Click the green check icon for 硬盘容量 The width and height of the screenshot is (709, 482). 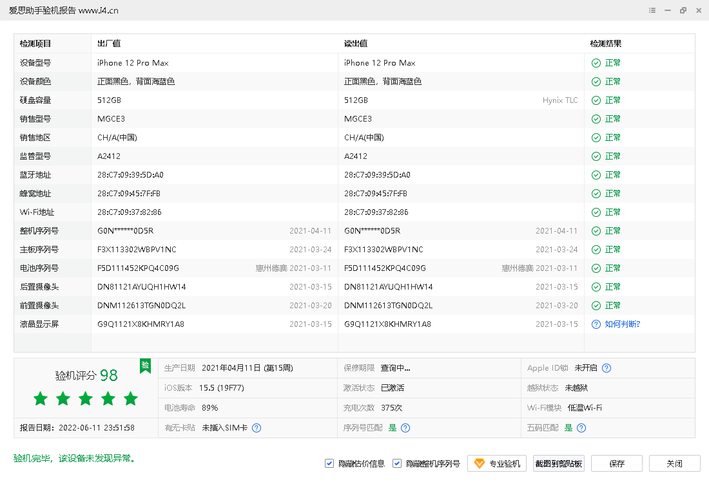pos(596,100)
